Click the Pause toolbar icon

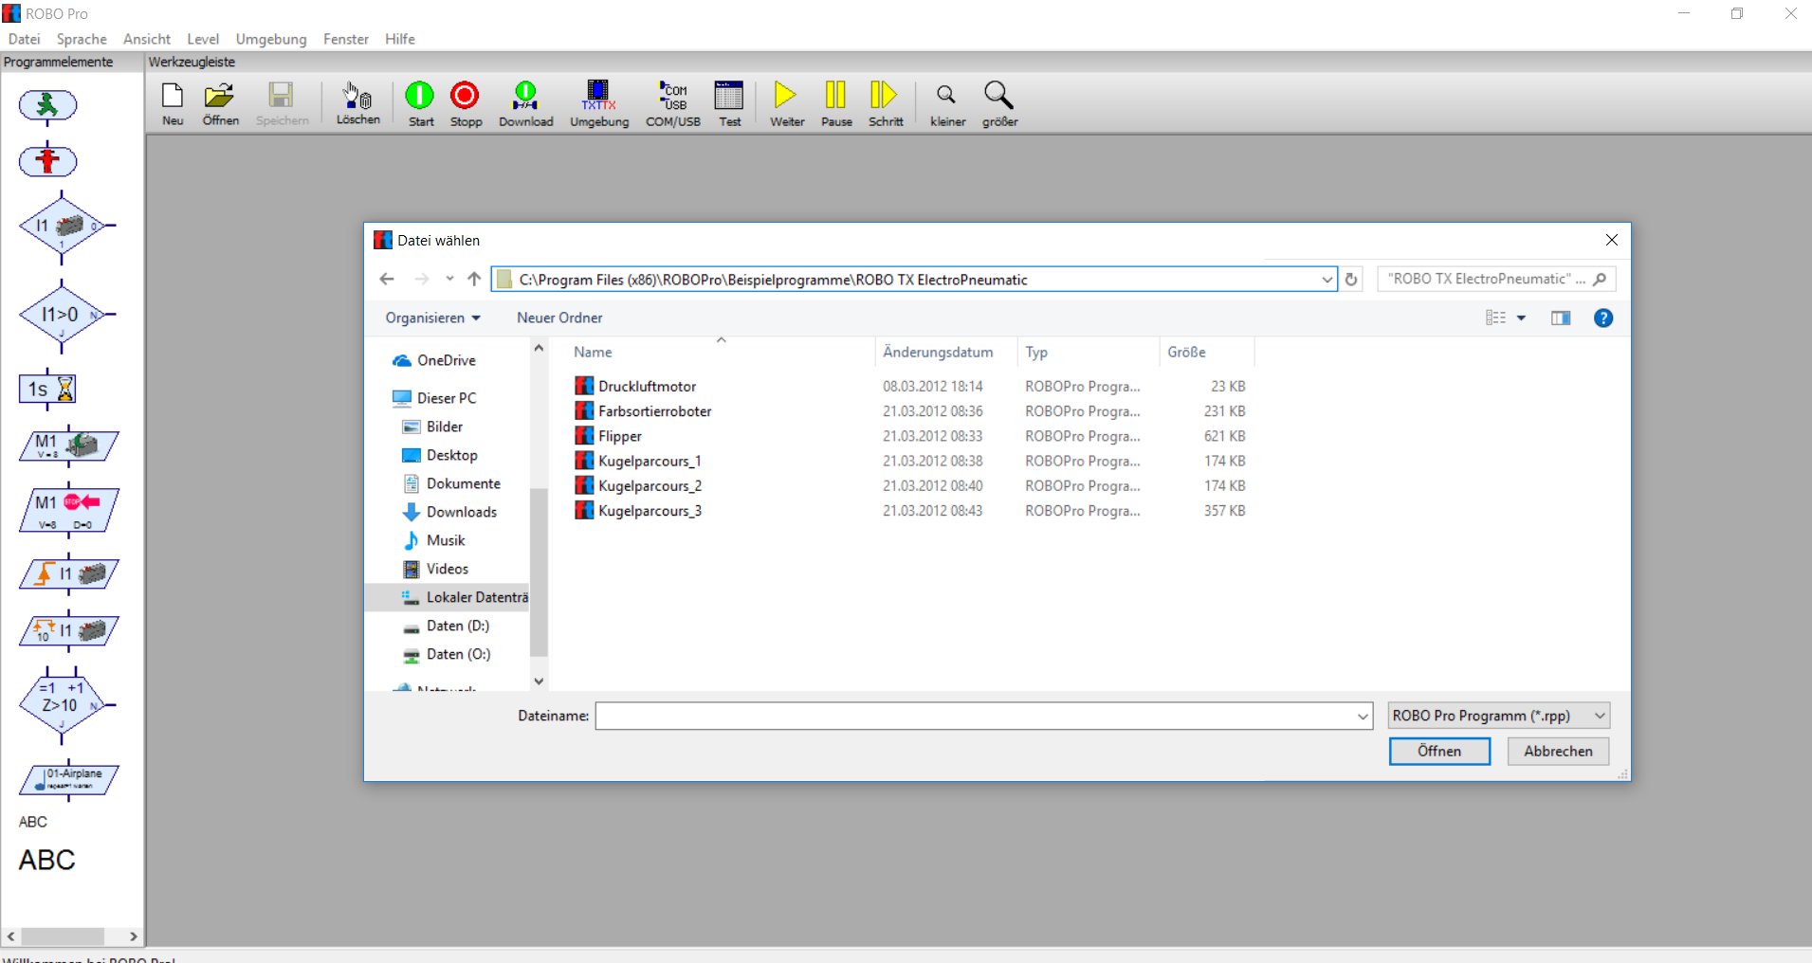point(835,103)
